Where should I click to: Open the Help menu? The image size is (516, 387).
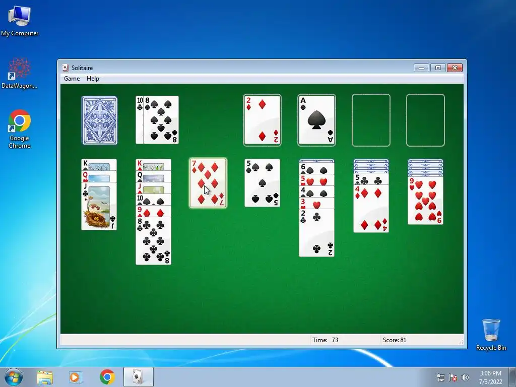[x=93, y=78]
